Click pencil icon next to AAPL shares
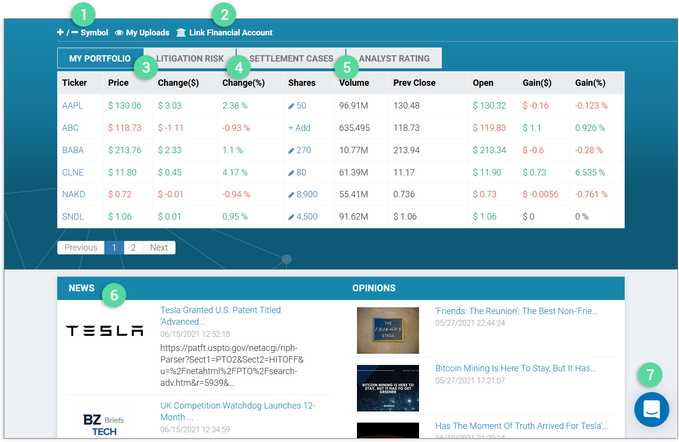The height and width of the screenshot is (442, 679). pos(291,106)
